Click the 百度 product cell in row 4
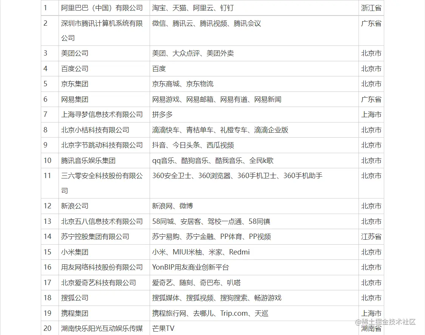Viewport: 425px width, 335px height. coord(254,69)
